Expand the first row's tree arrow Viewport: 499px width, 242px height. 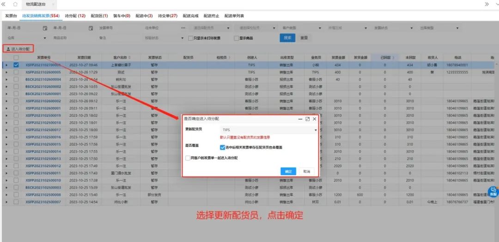(6, 65)
